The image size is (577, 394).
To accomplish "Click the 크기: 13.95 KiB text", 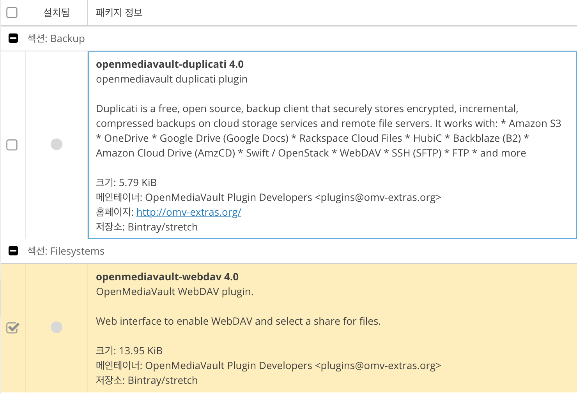I will pos(129,351).
